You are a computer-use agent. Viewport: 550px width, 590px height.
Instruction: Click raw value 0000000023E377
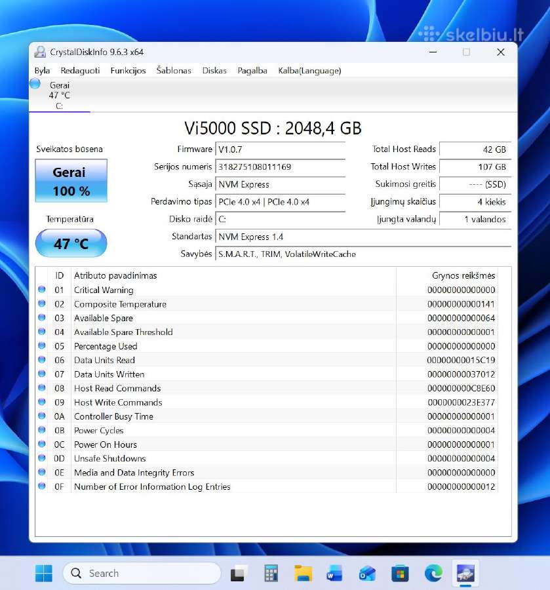click(461, 403)
